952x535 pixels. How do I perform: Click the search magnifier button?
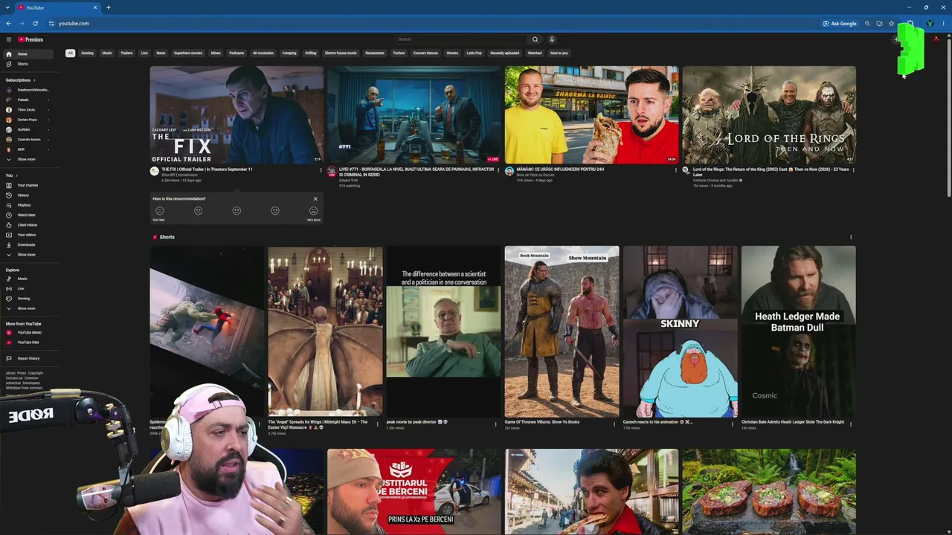coord(535,39)
